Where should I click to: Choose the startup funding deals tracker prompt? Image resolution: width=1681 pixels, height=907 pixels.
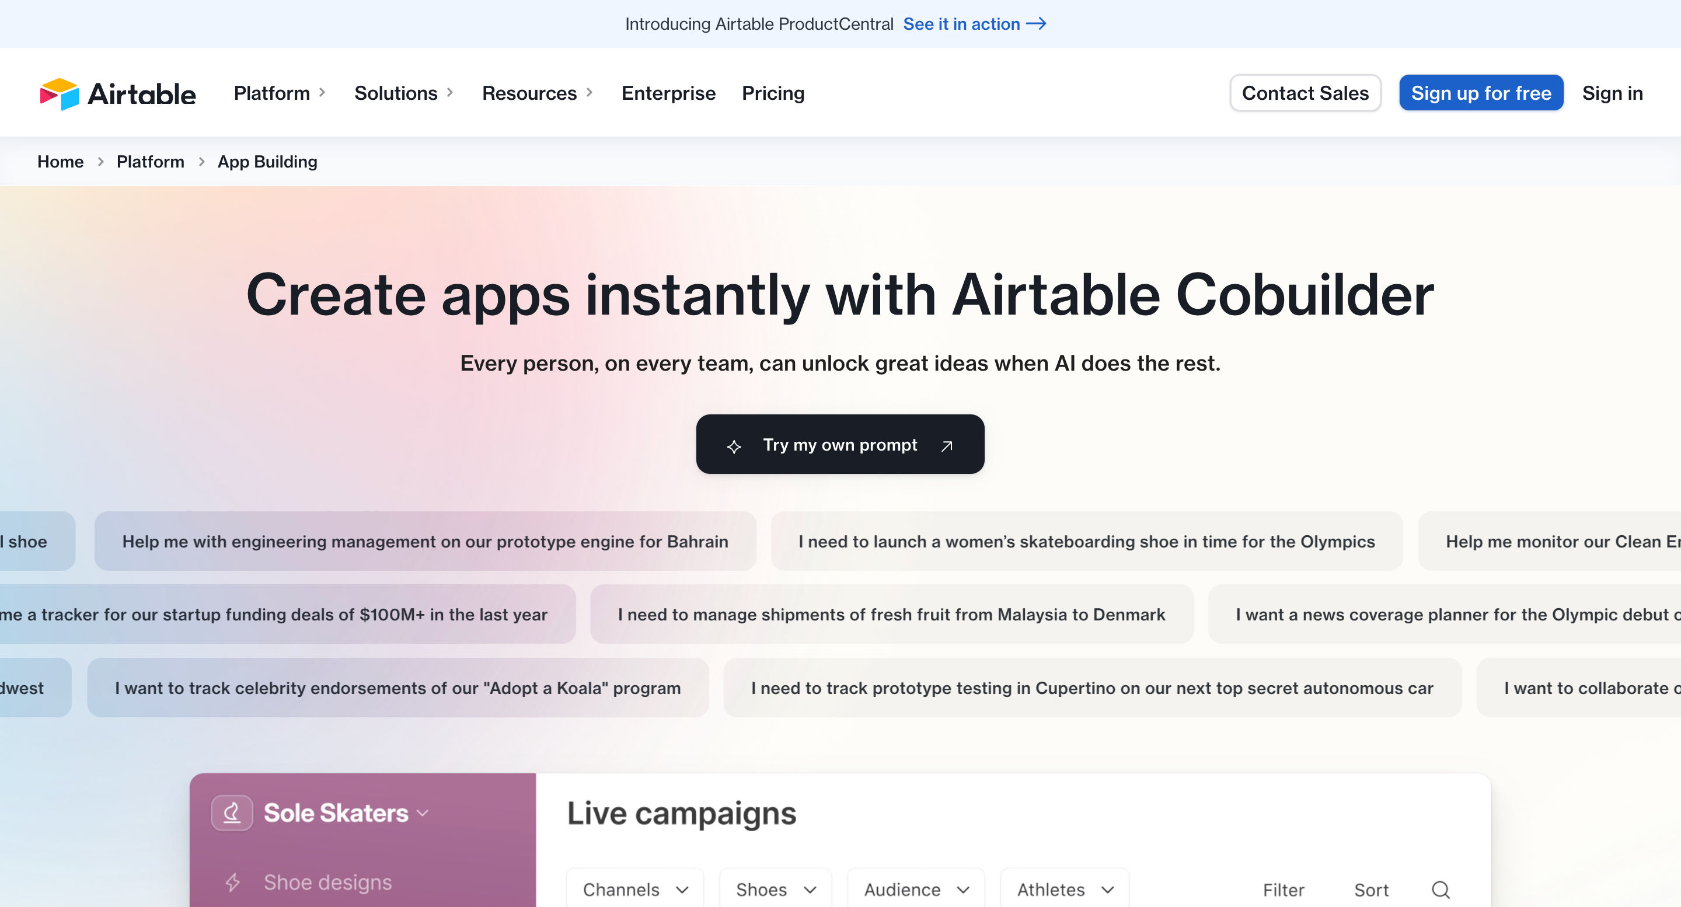287,614
